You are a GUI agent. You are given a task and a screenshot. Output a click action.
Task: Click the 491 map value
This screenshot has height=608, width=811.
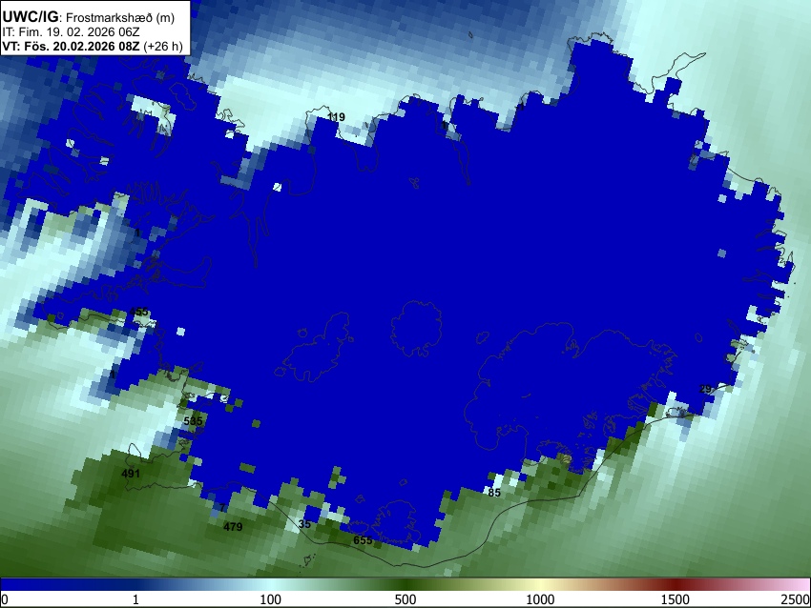click(131, 474)
